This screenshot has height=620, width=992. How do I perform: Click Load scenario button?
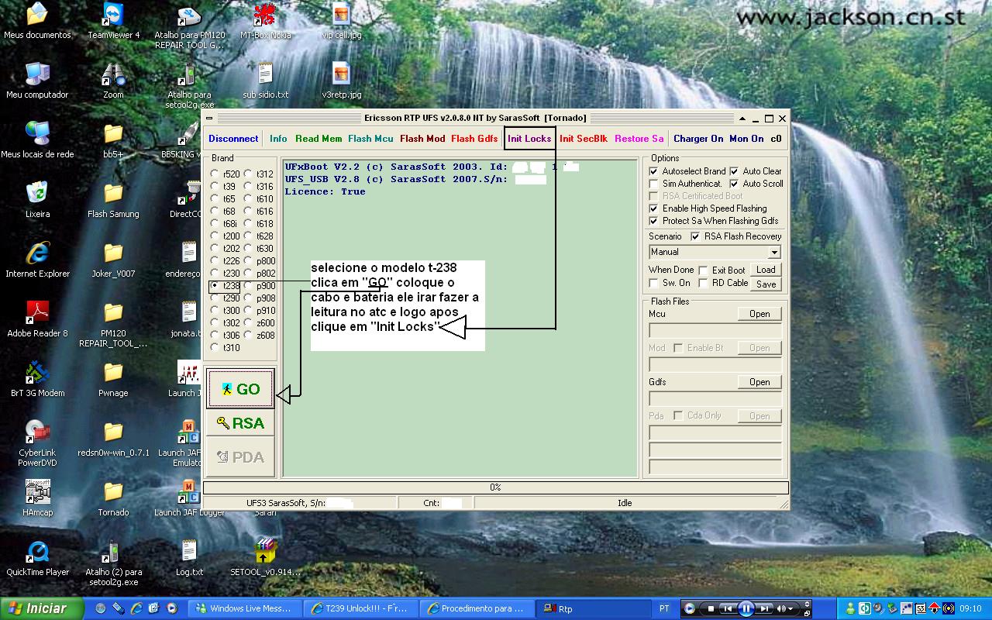click(766, 270)
